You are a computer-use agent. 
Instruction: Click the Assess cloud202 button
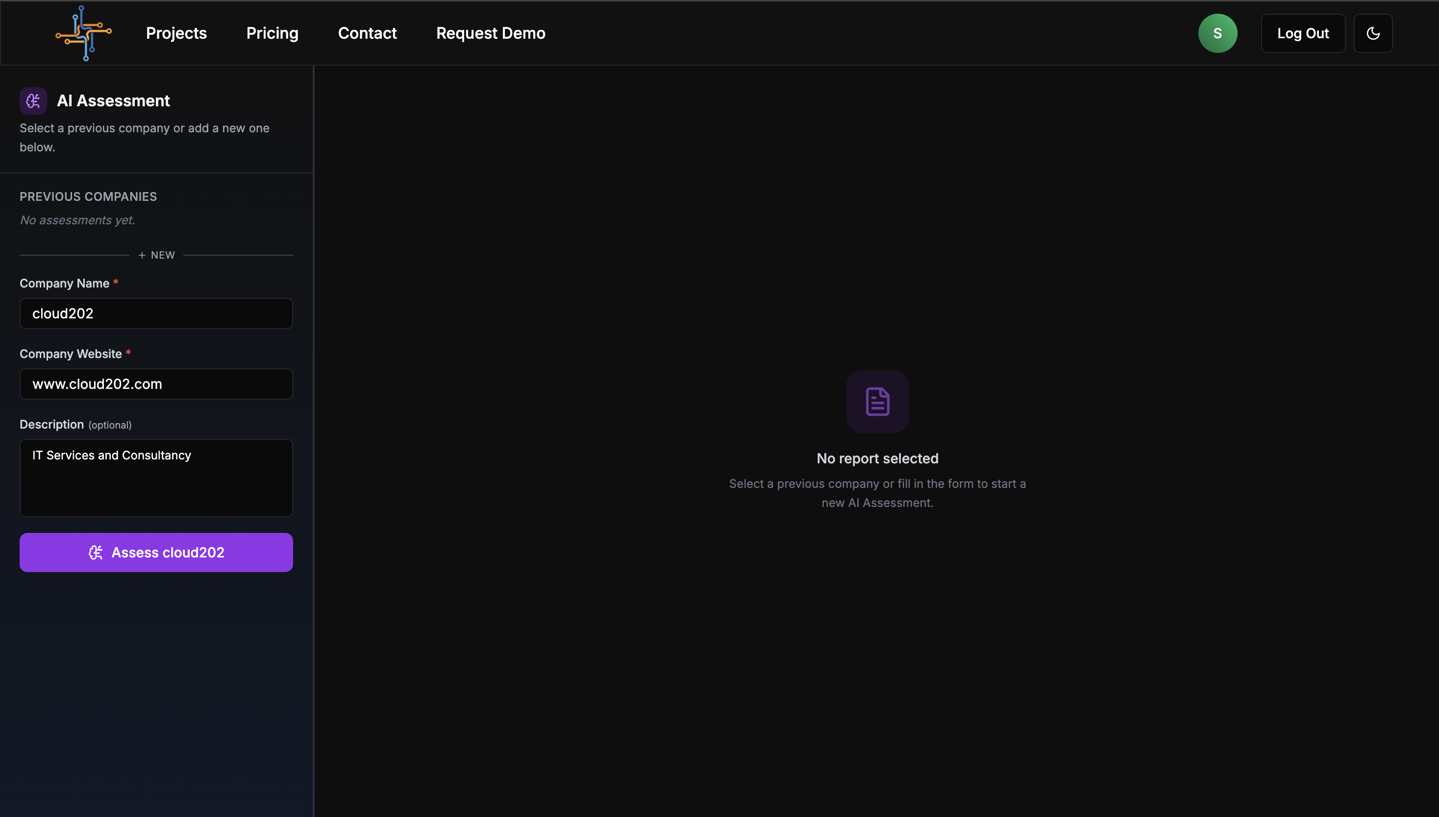click(156, 553)
